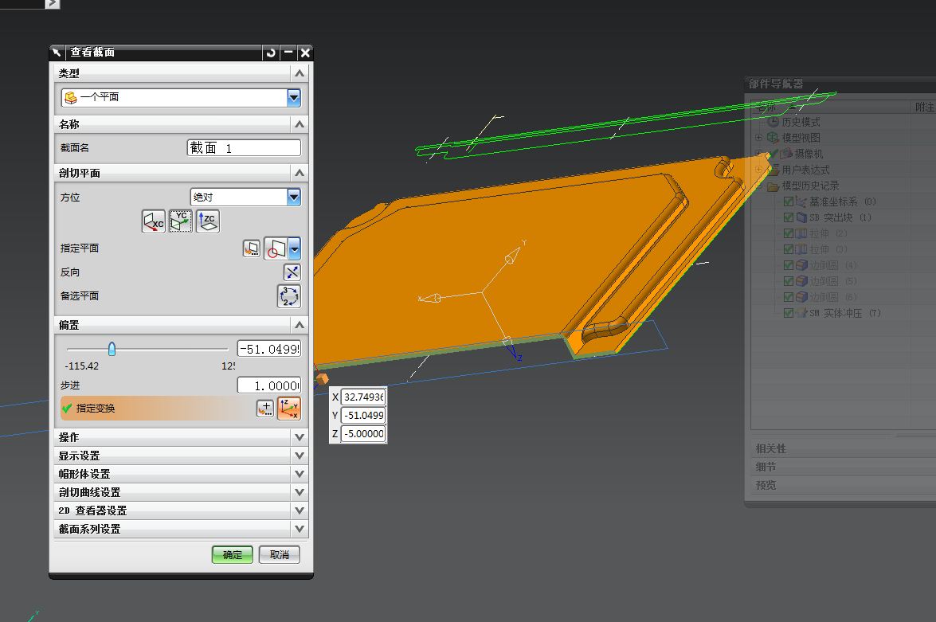Collapse the 名称 section
Screen dimensions: 936x622
pyautogui.click(x=300, y=124)
